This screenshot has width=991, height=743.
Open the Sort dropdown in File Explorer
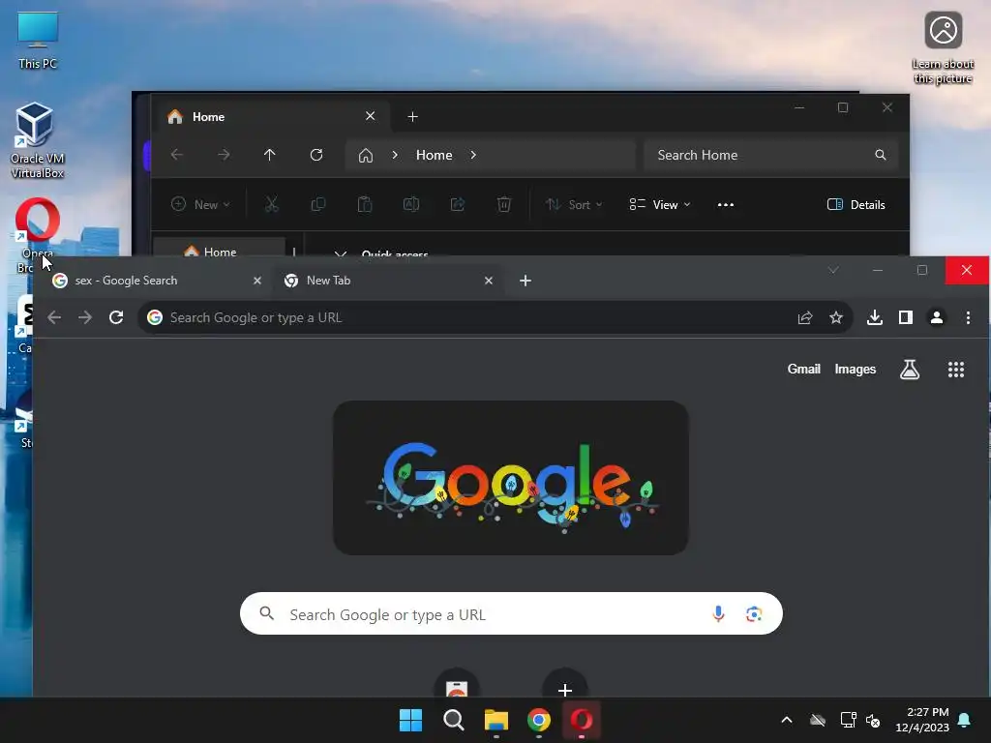[575, 204]
